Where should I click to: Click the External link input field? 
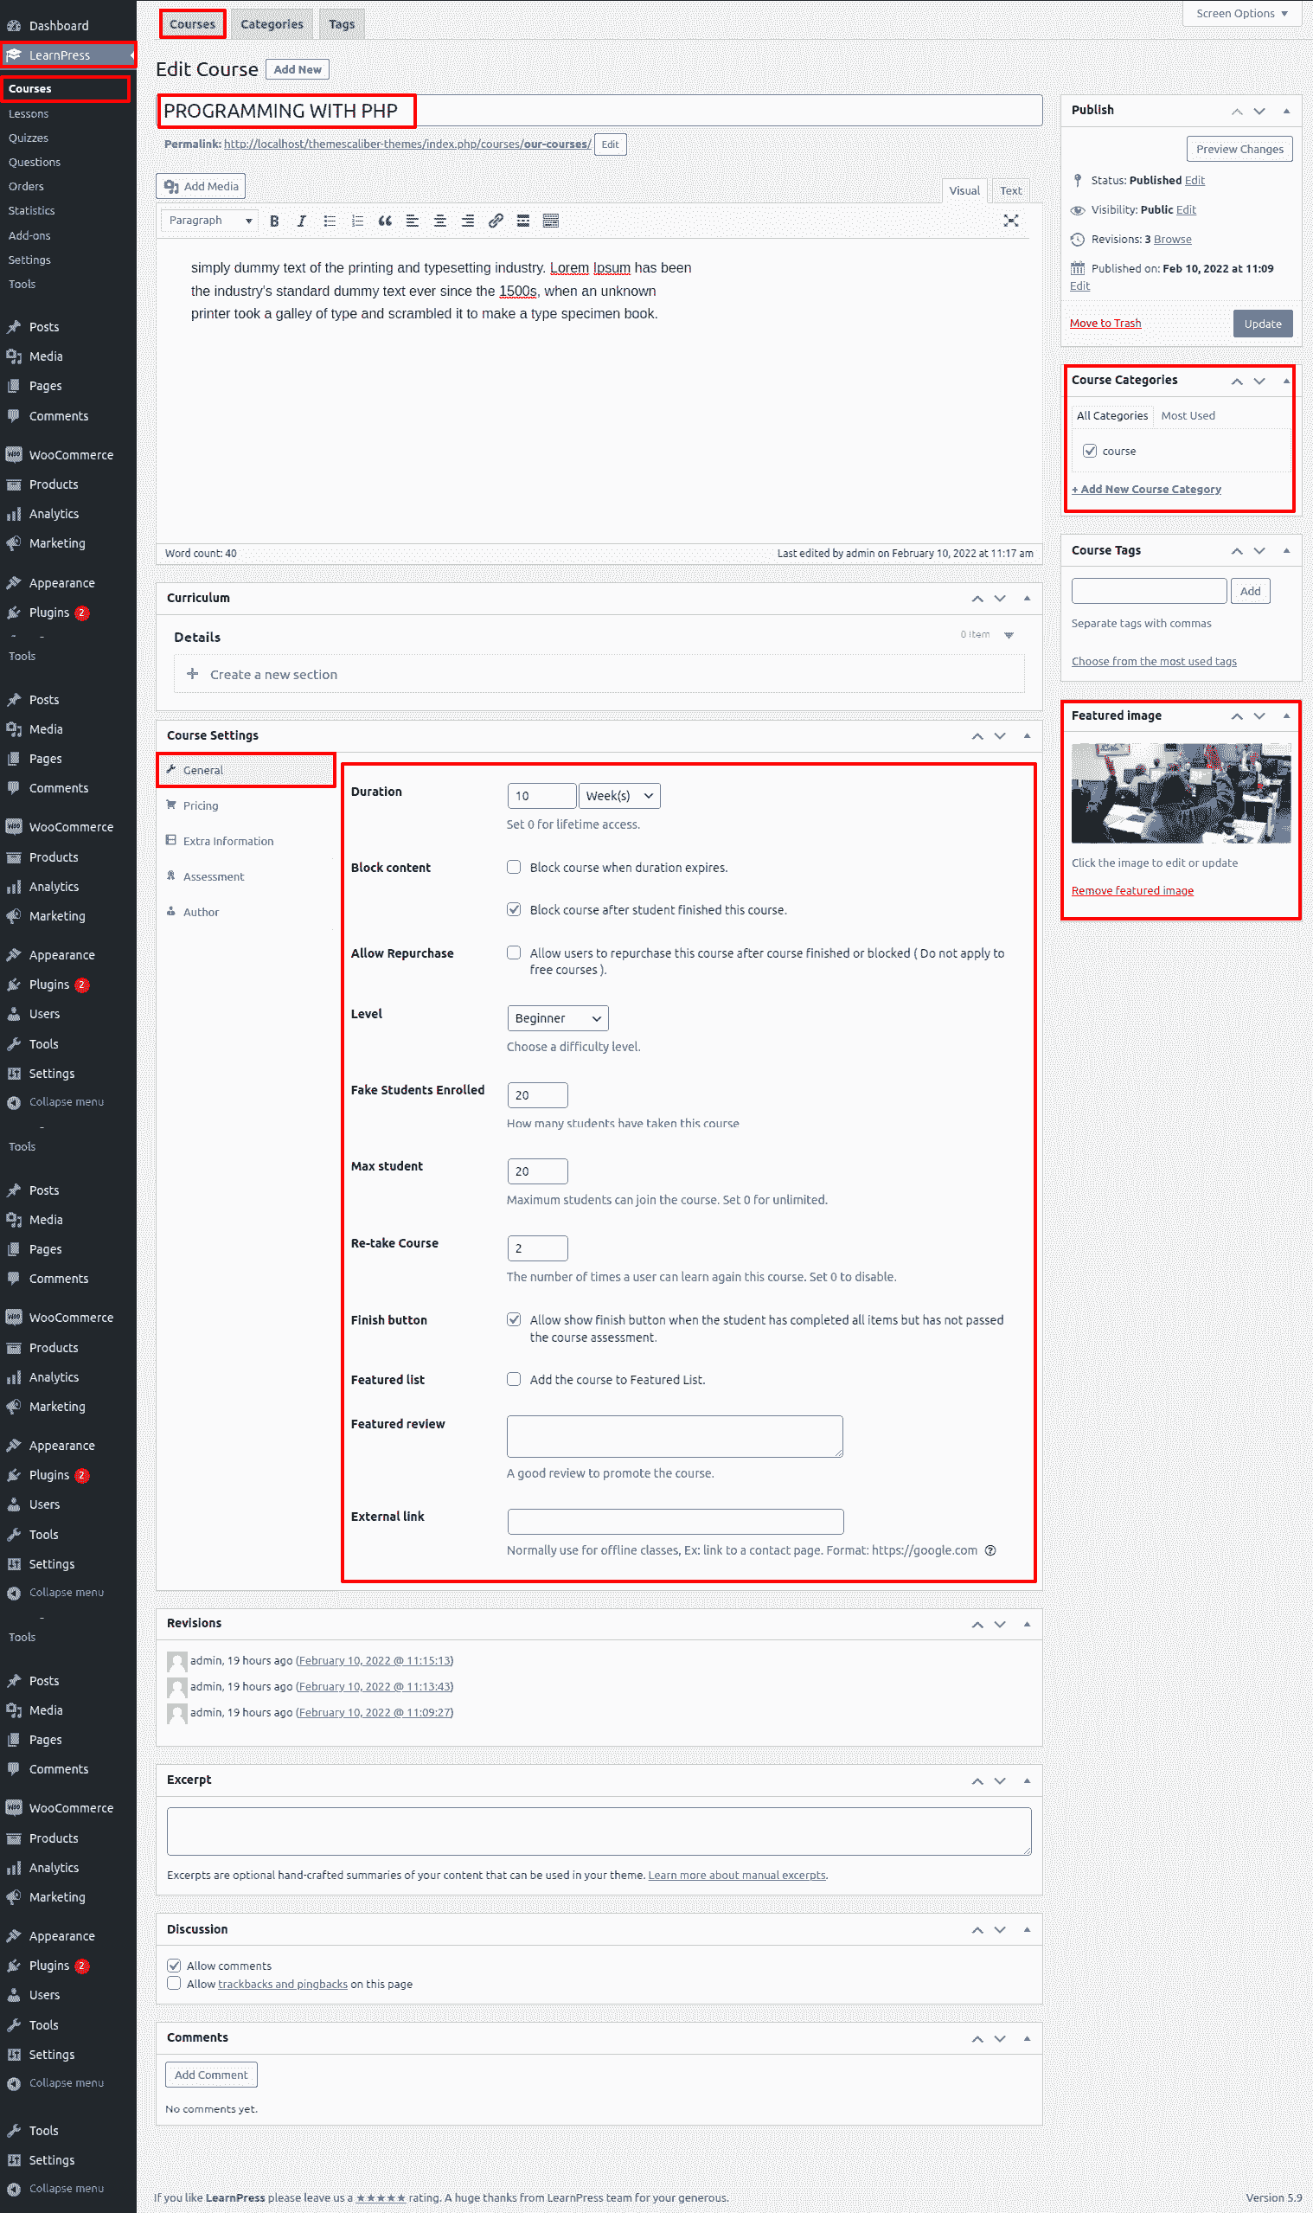[675, 1522]
